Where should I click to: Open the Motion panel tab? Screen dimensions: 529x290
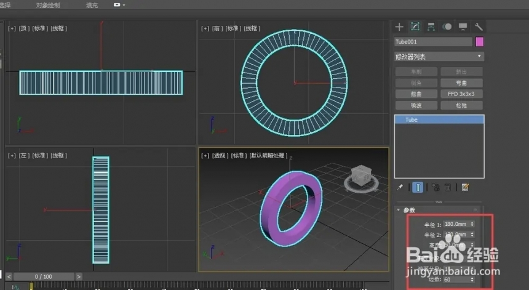pos(447,26)
